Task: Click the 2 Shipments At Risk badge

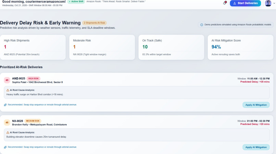Action: click(95, 23)
